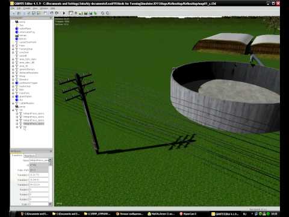The width and height of the screenshot is (289, 217).
Task: Open the Create menu
Action: [26, 8]
